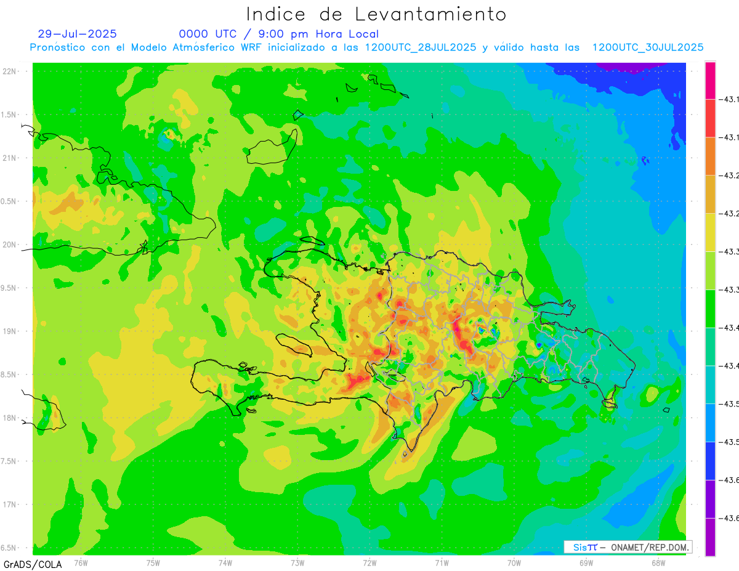The width and height of the screenshot is (739, 571).
Task: Click the '6.5N' latitude tick label
Action: pos(9,548)
